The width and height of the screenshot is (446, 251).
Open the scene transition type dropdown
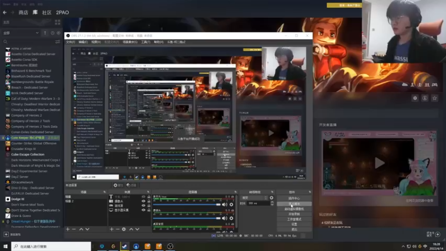pos(254,197)
